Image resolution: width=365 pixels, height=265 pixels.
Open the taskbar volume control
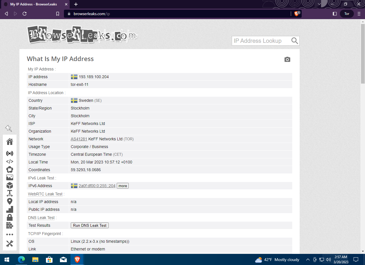point(328,260)
